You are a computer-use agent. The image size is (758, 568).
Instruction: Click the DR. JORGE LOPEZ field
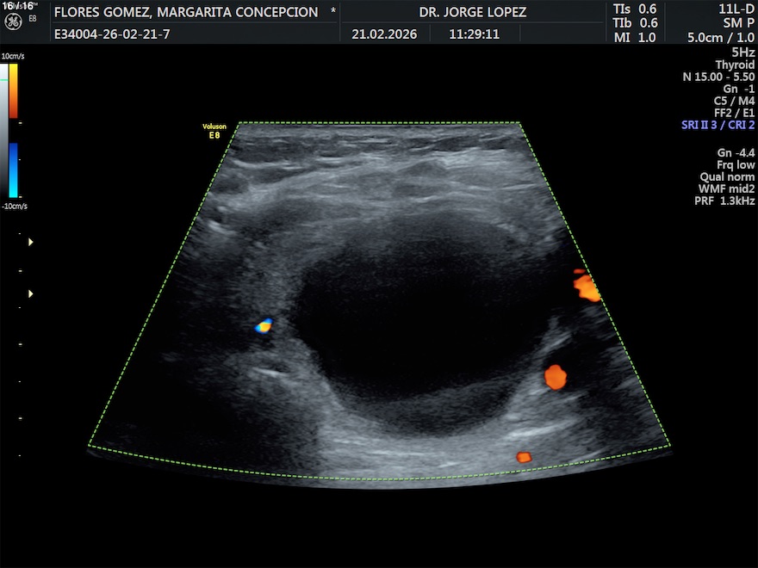click(x=472, y=12)
